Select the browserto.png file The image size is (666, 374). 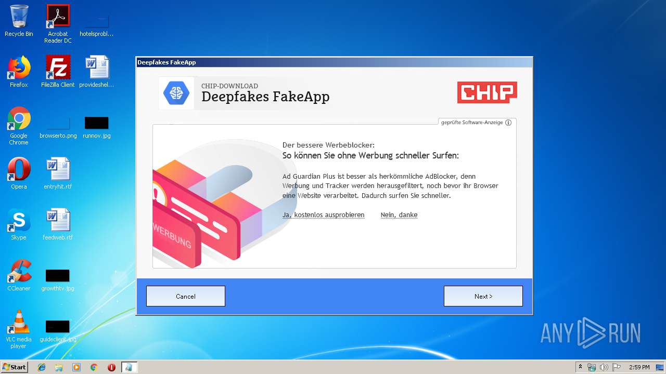click(58, 128)
